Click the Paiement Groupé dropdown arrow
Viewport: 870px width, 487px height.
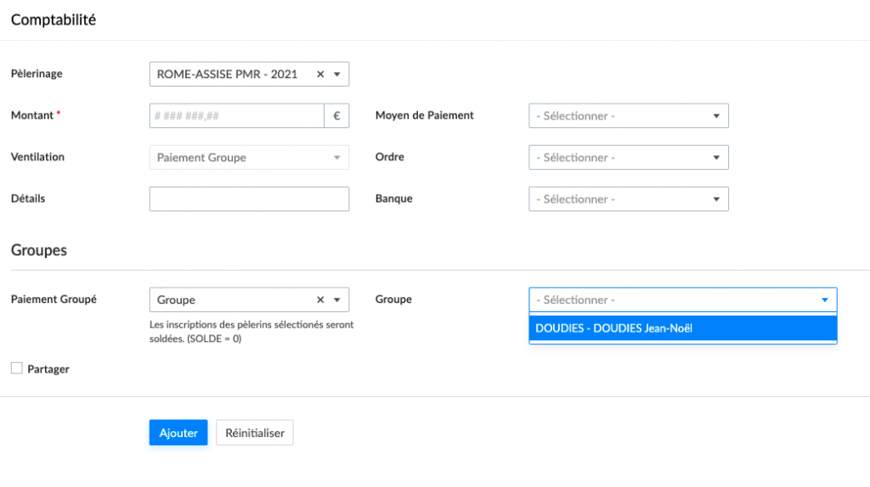(337, 300)
